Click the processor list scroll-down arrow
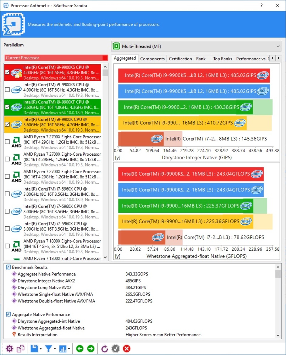 pyautogui.click(x=105, y=257)
